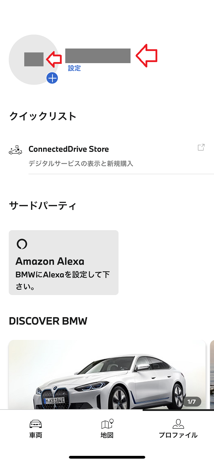Tap the Amazon Alexa ring icon

[x=22, y=244]
